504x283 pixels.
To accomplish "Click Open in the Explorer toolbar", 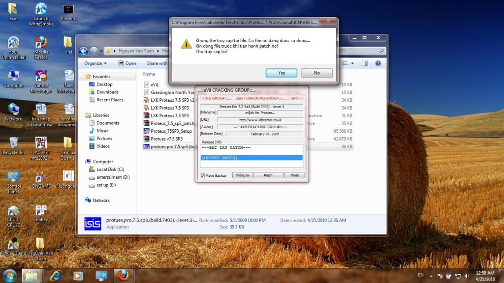I will pos(127,63).
